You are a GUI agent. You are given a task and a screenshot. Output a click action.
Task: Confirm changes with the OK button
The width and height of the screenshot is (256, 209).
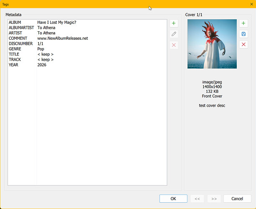click(x=173, y=199)
